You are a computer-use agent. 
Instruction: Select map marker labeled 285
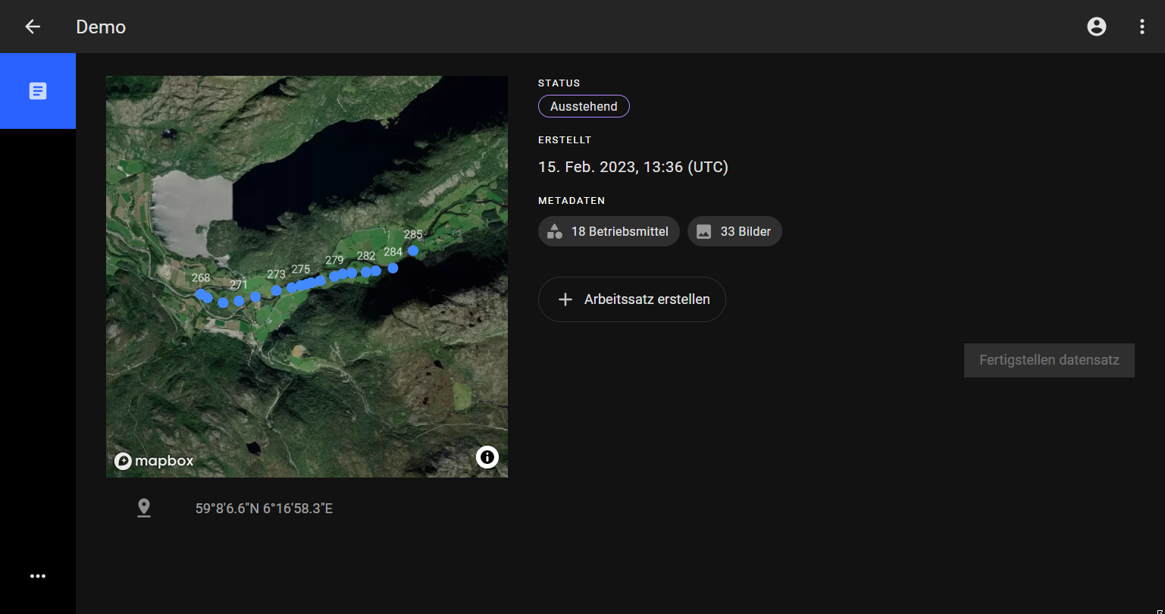click(x=413, y=250)
